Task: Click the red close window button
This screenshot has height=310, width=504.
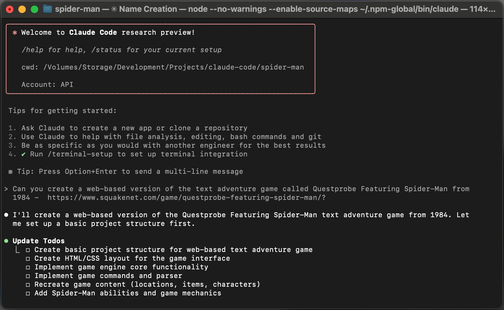Action: tap(10, 9)
